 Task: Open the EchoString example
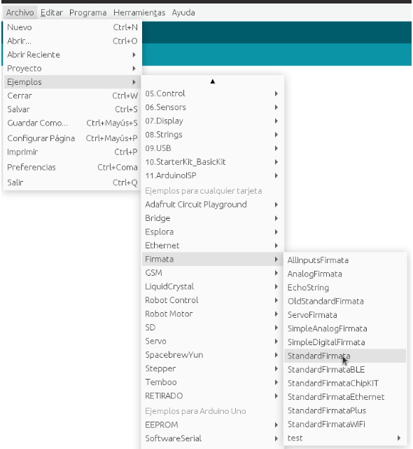(345, 288)
